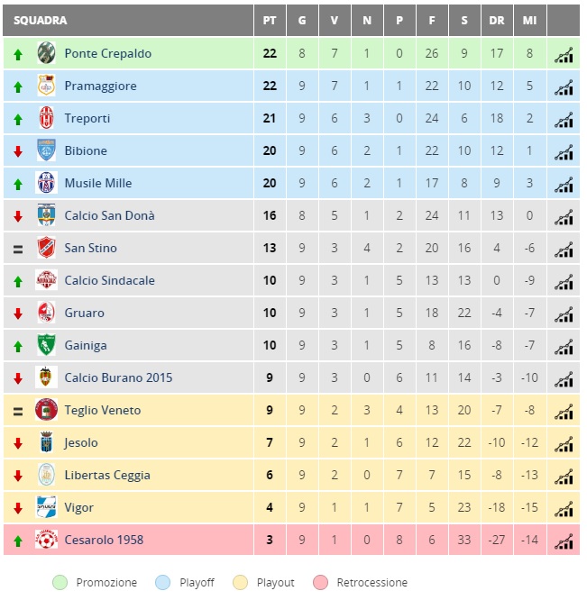This screenshot has width=587, height=600.
Task: Sort by the DR column header
Action: click(x=497, y=21)
